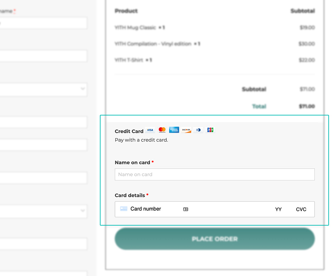Click the Card details field label
Image resolution: width=332 pixels, height=276 pixels.
pos(130,195)
